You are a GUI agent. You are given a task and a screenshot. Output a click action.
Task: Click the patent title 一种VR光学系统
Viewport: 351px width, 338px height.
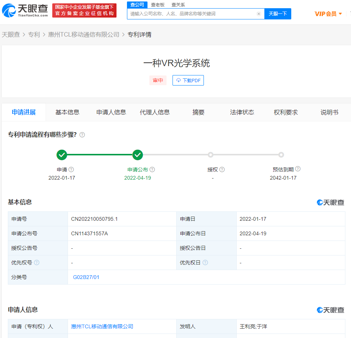176,63
